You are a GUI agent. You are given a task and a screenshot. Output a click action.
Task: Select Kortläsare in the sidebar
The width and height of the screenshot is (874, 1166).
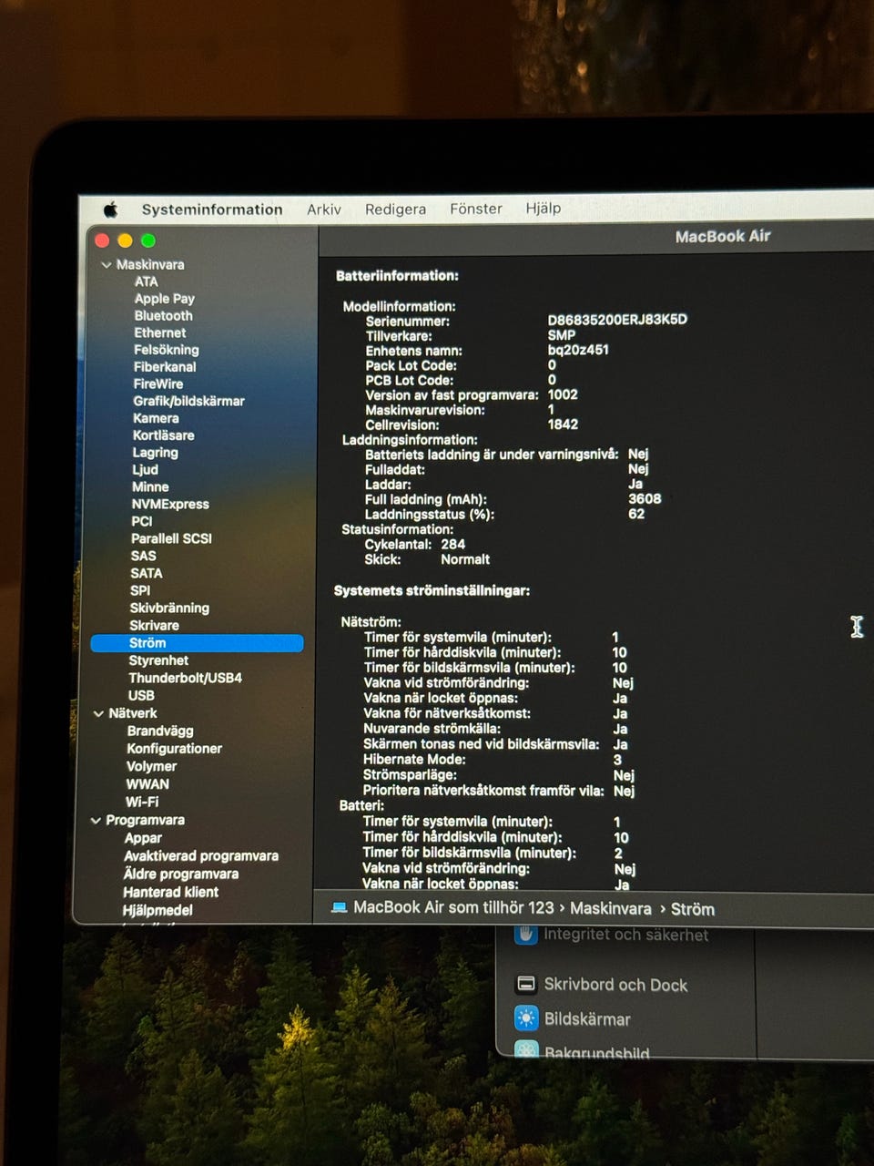163,435
